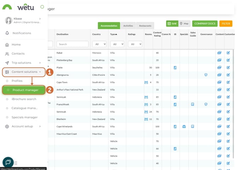The height and width of the screenshot is (170, 237).
Task: Switch to Accommodation tab
Action: coord(109,26)
